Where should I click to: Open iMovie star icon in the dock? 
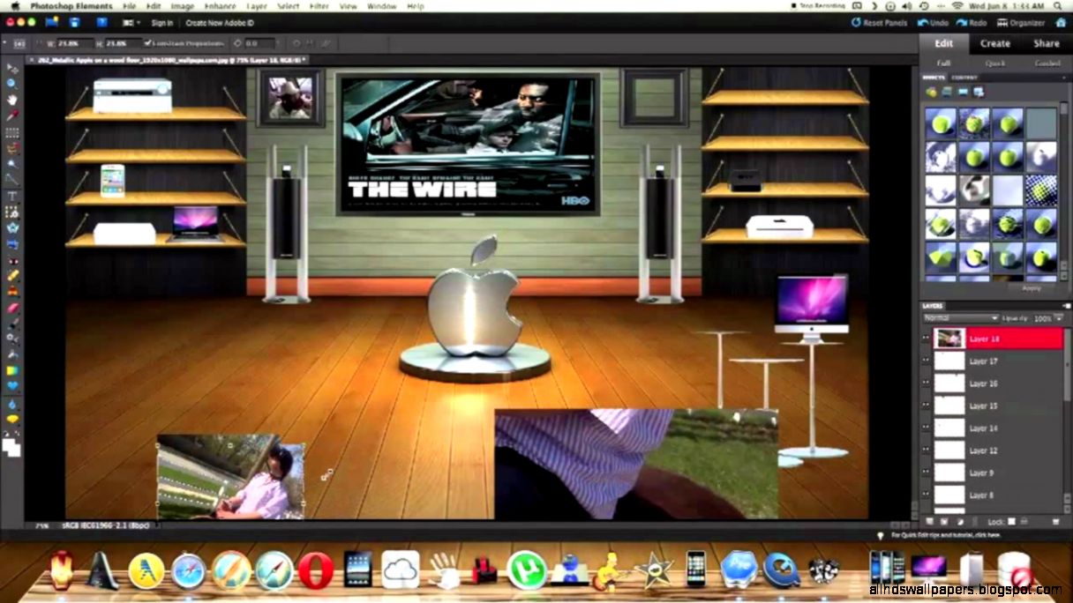[654, 570]
